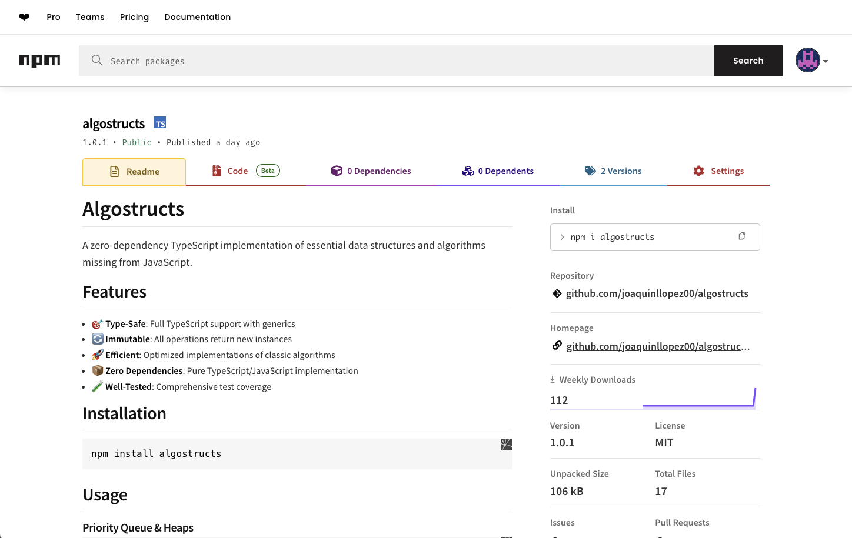This screenshot has width=852, height=538.
Task: Click the install prompt chevron icon
Action: click(x=563, y=237)
